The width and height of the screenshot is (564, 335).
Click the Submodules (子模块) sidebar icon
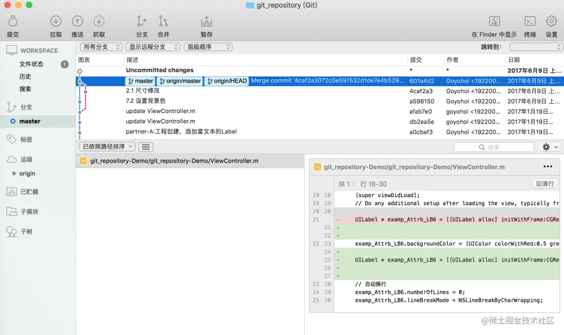point(12,212)
